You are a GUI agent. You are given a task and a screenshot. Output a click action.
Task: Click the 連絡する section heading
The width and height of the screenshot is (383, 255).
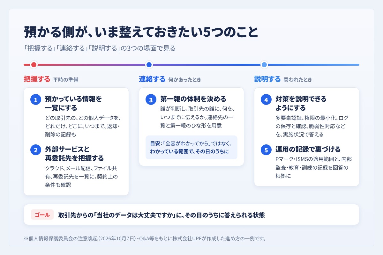[x=152, y=79]
